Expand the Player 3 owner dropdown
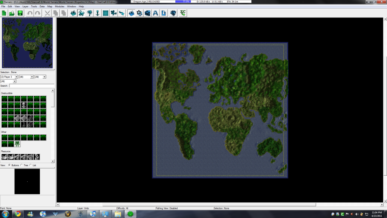Viewport: 387px width, 218px height. tap(16, 77)
